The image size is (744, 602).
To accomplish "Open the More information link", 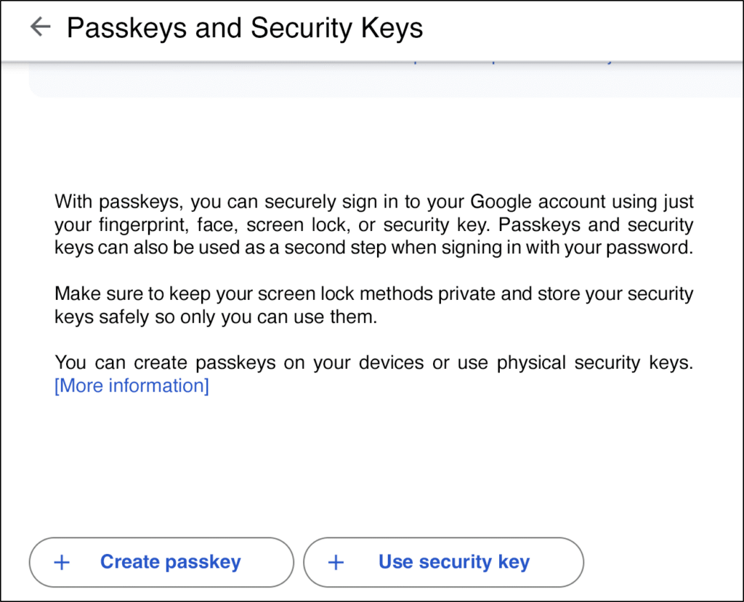I will point(132,386).
